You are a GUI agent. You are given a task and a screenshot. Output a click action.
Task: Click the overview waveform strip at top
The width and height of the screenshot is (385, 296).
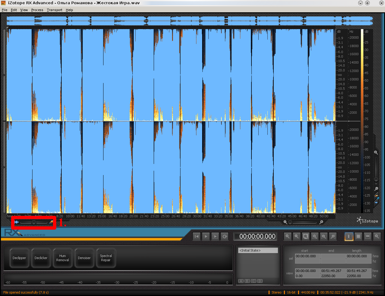190,21
